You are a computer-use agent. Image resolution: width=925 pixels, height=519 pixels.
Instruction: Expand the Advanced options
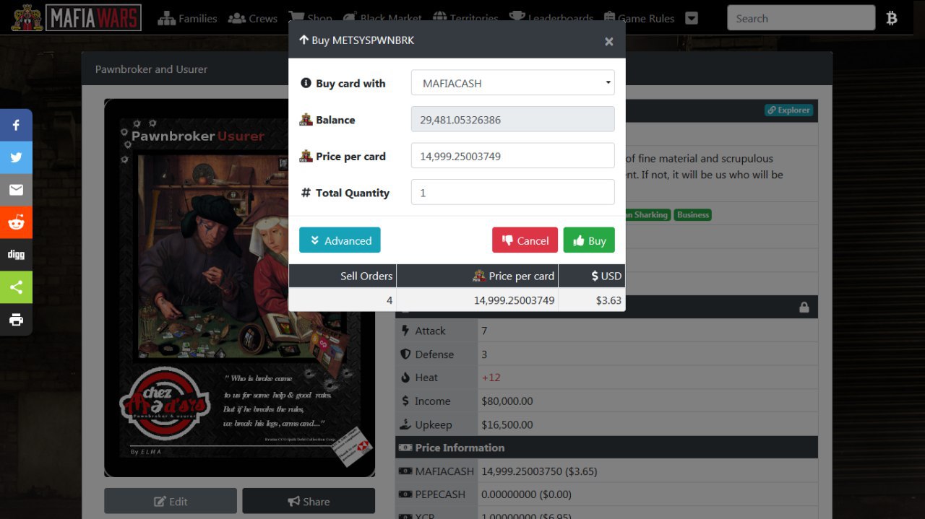[340, 240]
